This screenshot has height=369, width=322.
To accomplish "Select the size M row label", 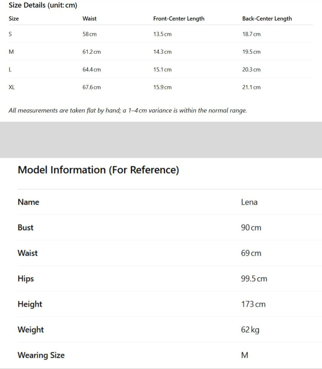I will click(x=11, y=52).
